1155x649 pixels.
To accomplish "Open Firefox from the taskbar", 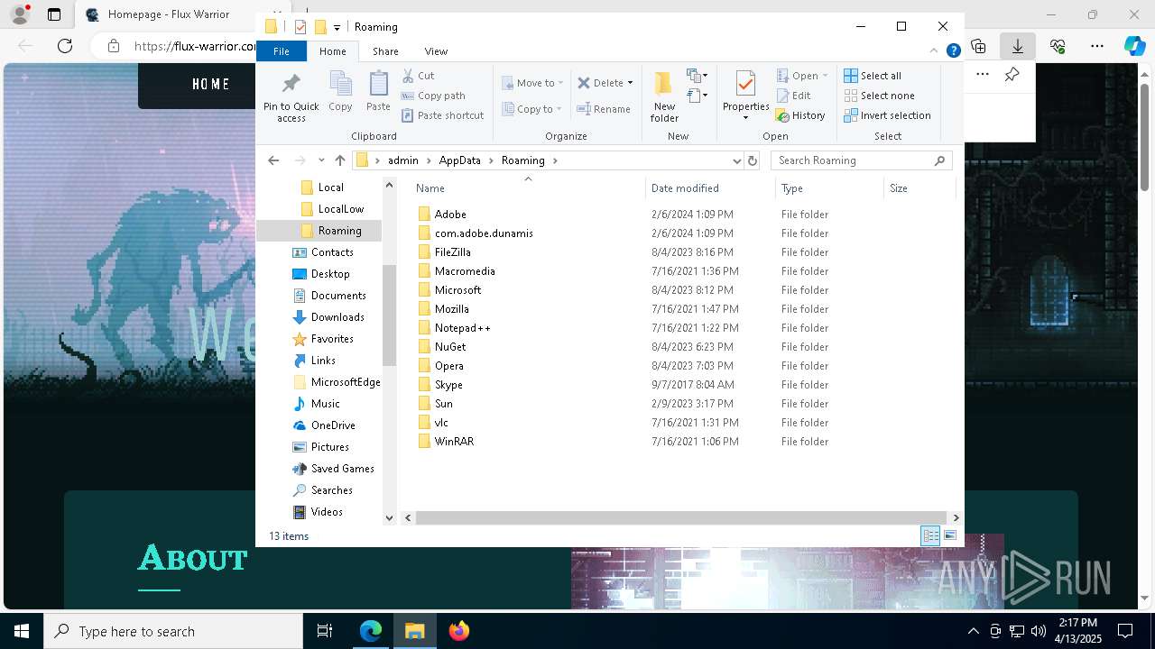I will [459, 631].
